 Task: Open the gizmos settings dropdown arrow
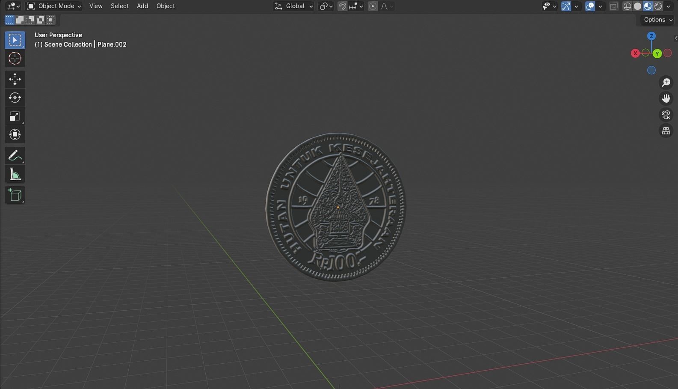point(577,6)
